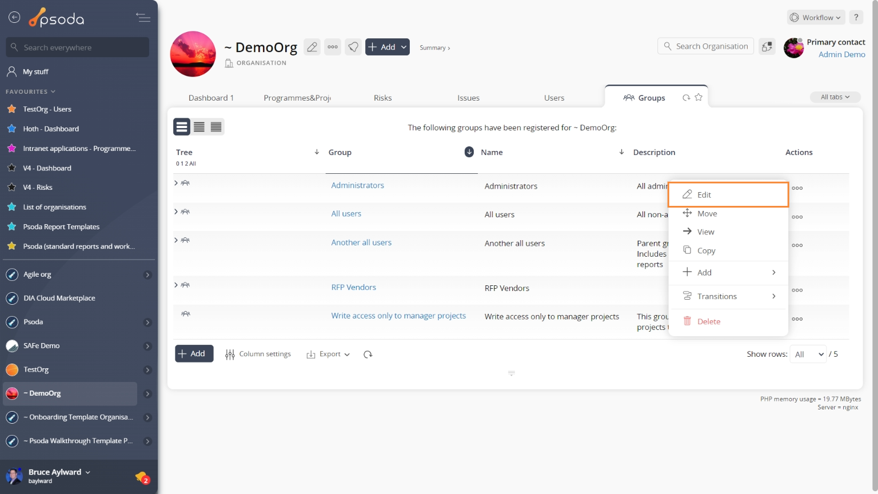This screenshot has width=878, height=494.
Task: Set tree level to 0
Action: pos(177,164)
